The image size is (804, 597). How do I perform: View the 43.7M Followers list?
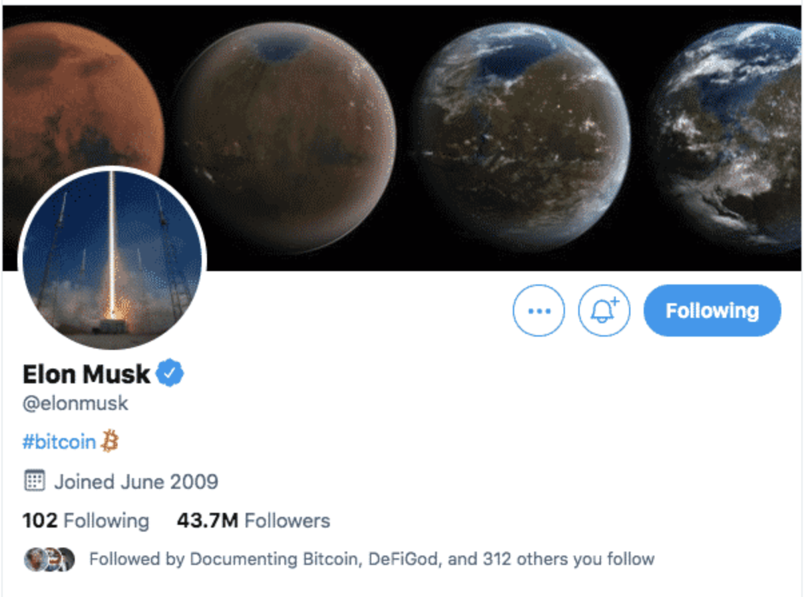click(253, 521)
